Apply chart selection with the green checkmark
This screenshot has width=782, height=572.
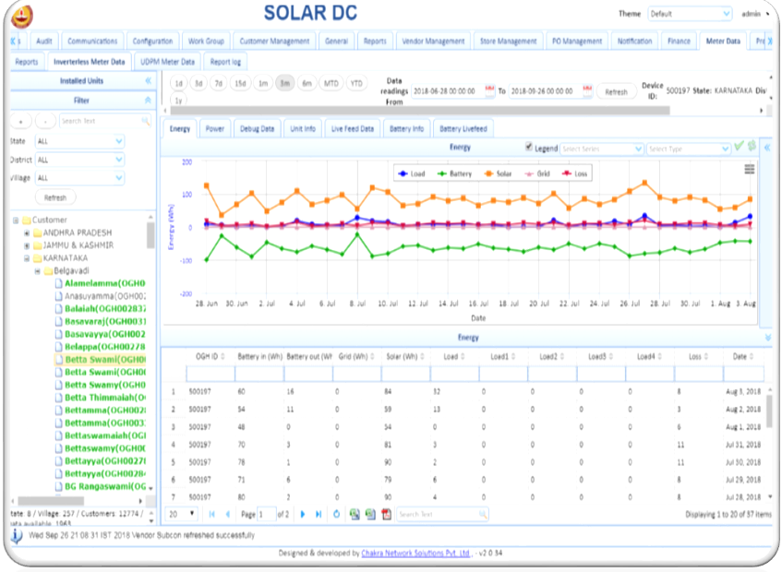pyautogui.click(x=740, y=146)
